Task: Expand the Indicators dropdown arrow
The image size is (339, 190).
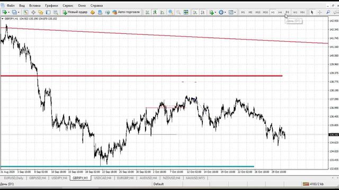Action: pos(216,12)
